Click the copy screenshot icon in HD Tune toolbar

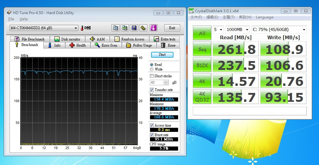coord(125,28)
